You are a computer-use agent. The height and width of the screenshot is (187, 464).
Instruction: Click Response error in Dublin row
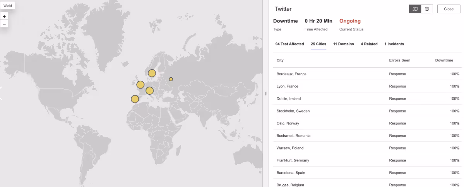pyautogui.click(x=397, y=99)
